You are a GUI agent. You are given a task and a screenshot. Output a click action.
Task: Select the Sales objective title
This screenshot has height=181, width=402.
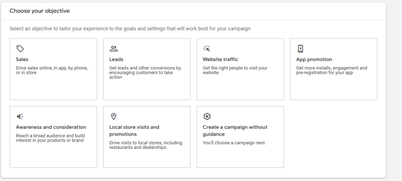(x=22, y=60)
